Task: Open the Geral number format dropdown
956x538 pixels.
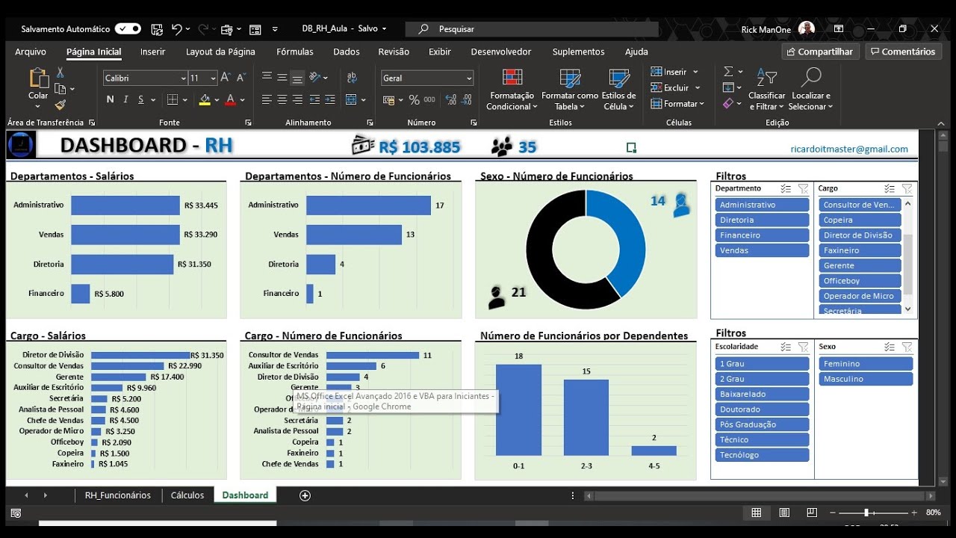Action: pyautogui.click(x=469, y=78)
